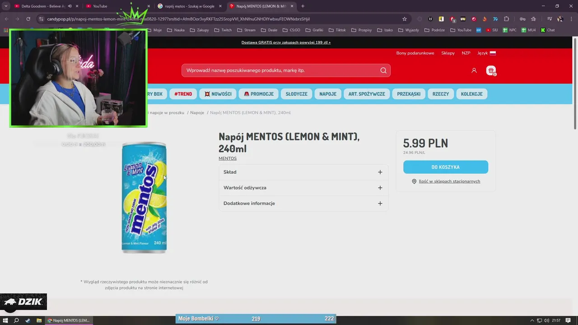Image resolution: width=578 pixels, height=325 pixels.
Task: Expand the Skład section
Action: (x=303, y=172)
